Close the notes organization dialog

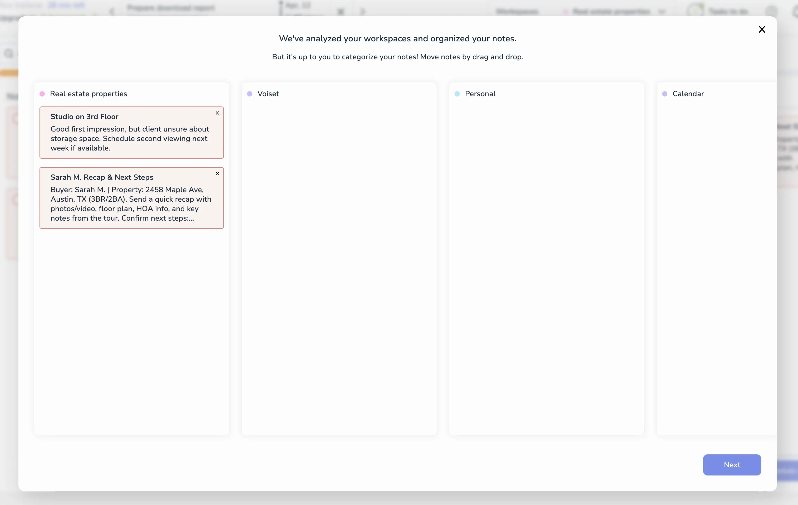click(762, 29)
